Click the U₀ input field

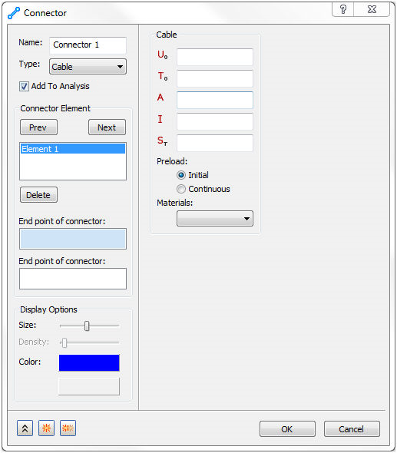215,57
